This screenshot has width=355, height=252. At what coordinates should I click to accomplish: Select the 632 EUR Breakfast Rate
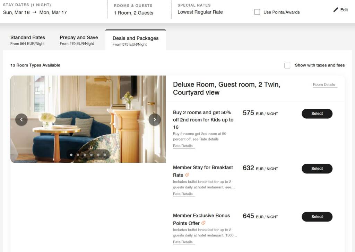[x=317, y=169]
